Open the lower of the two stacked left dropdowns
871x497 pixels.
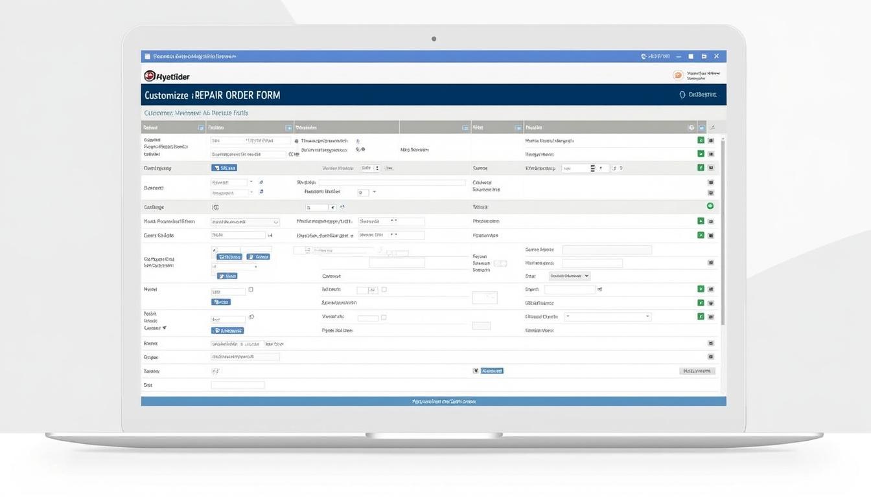tap(232, 193)
